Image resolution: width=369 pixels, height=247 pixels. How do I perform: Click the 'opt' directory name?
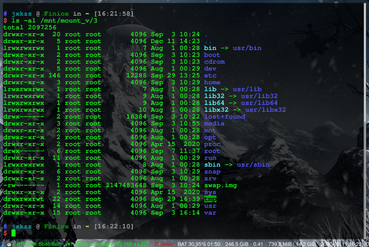point(210,137)
